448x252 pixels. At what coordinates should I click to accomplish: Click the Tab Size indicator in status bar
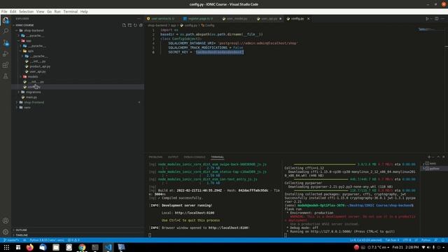click(x=392, y=240)
